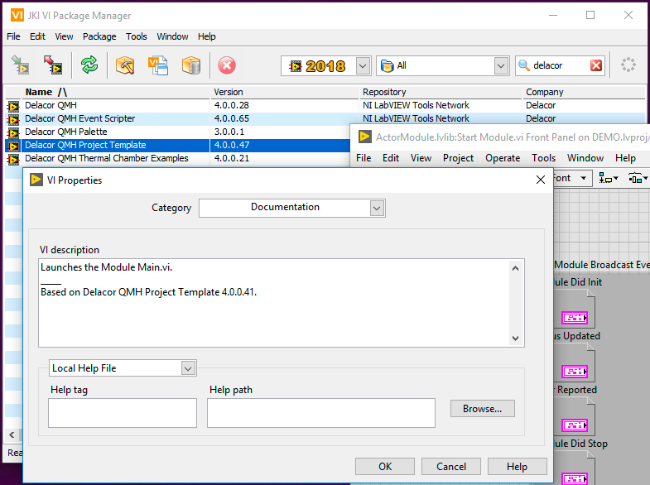Click the search magnifier icon
This screenshot has height=485, width=650.
coord(524,65)
